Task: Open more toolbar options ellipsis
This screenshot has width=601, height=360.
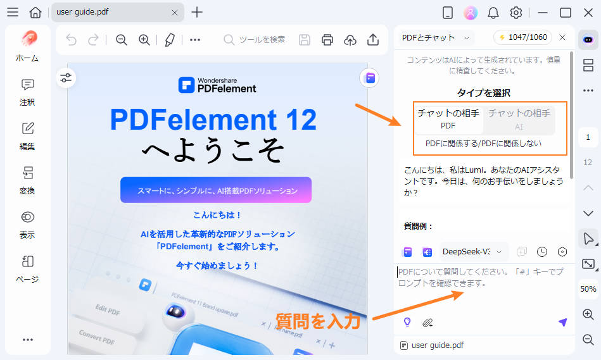Action: [195, 39]
